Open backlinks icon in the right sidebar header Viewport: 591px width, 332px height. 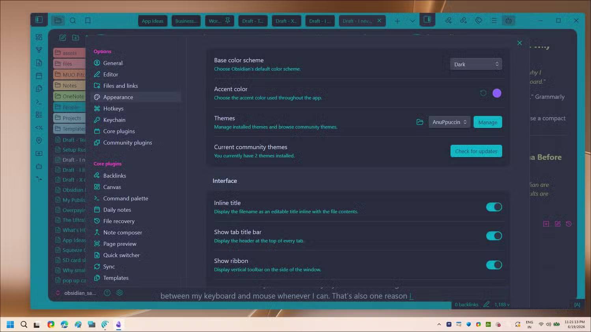tap(448, 20)
